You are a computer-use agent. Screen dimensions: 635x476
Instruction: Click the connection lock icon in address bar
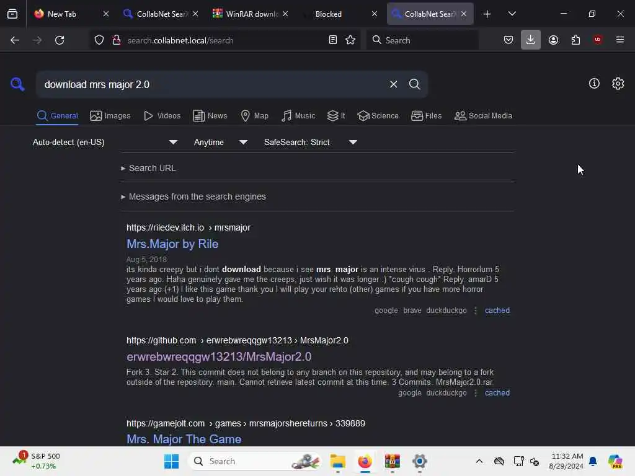tap(117, 40)
